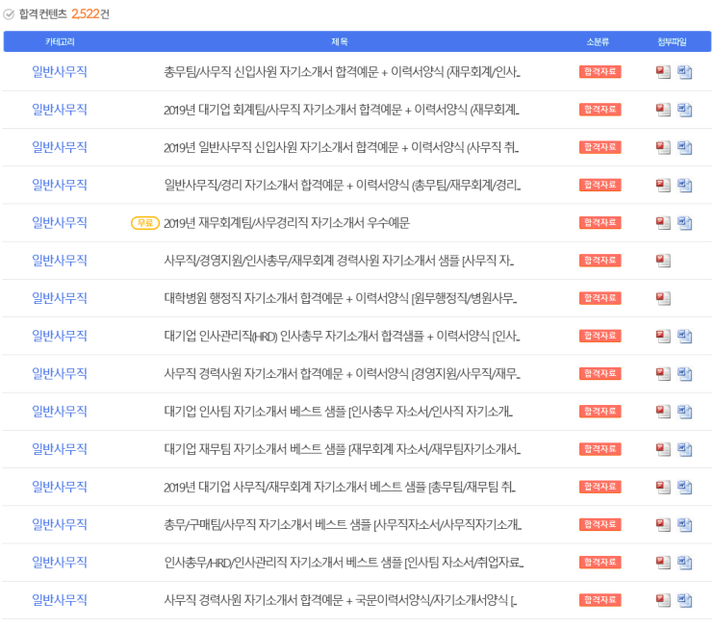Click the 소분류 column header
Viewport: 715px width, 628px height.
(598, 42)
